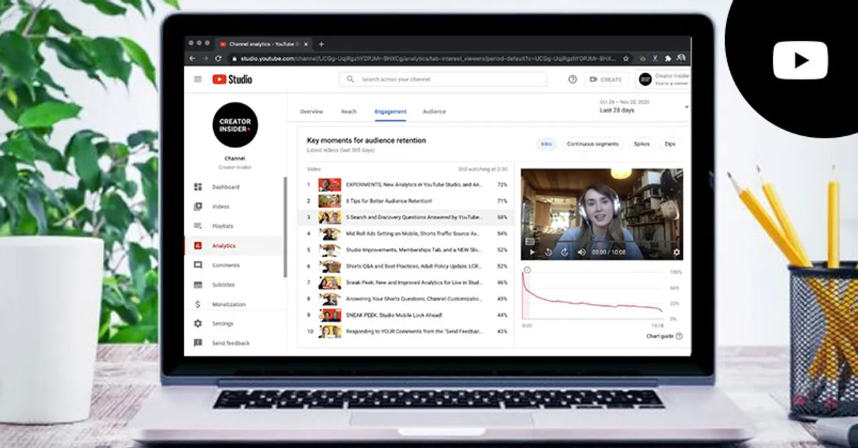The width and height of the screenshot is (858, 448).
Task: Select Sneak Peek: New and Improved Analytics row
Action: click(406, 282)
